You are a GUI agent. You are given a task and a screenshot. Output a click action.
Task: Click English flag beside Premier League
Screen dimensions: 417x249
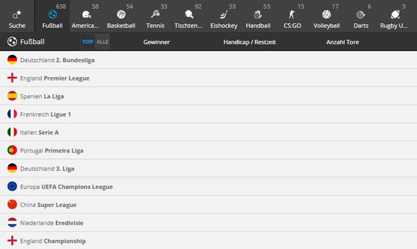click(12, 78)
